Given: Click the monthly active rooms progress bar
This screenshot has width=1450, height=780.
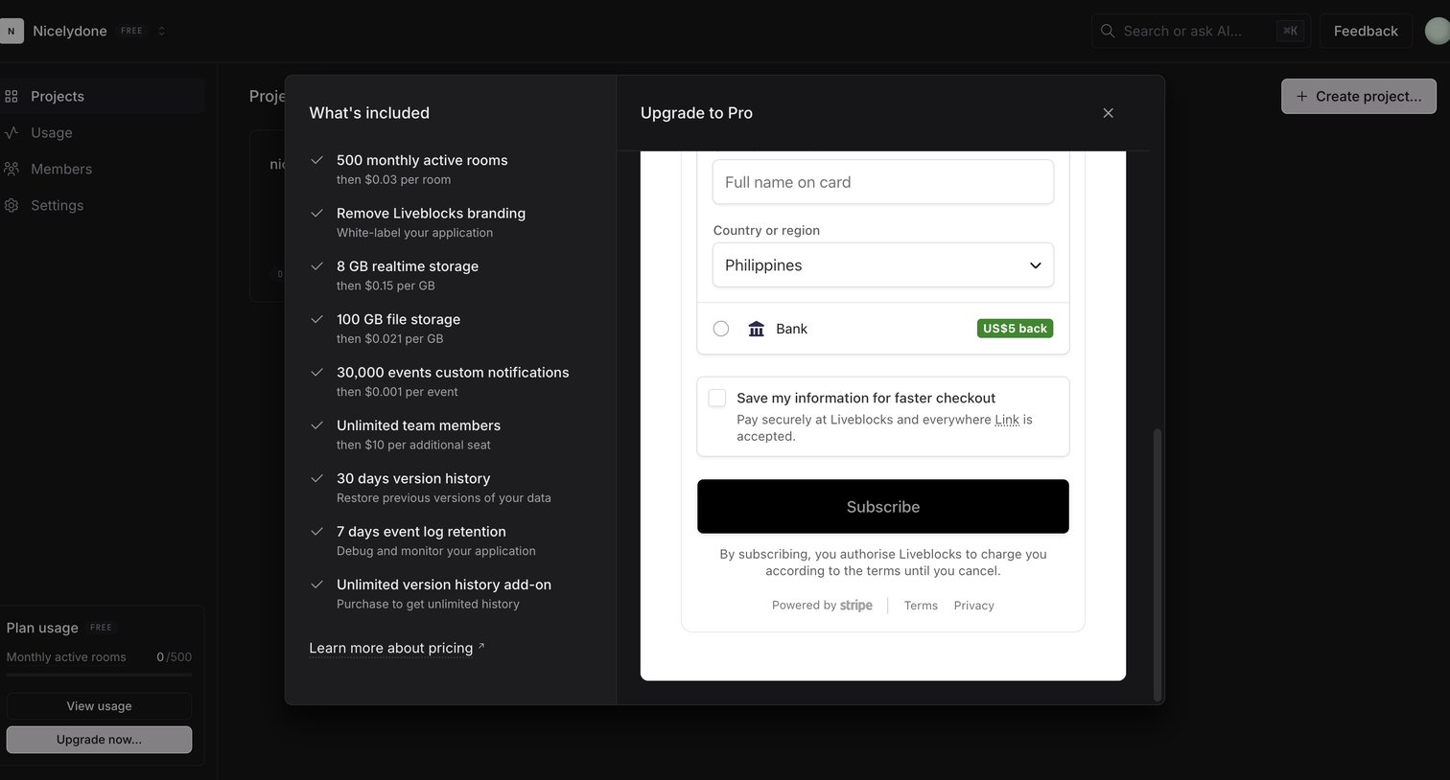Looking at the screenshot, I should [x=99, y=676].
